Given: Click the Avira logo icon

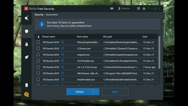Looking at the screenshot, I should click(26, 9).
